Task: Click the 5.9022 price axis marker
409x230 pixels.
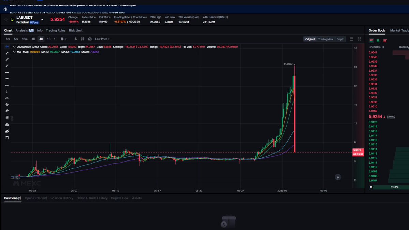Action: pos(358,150)
